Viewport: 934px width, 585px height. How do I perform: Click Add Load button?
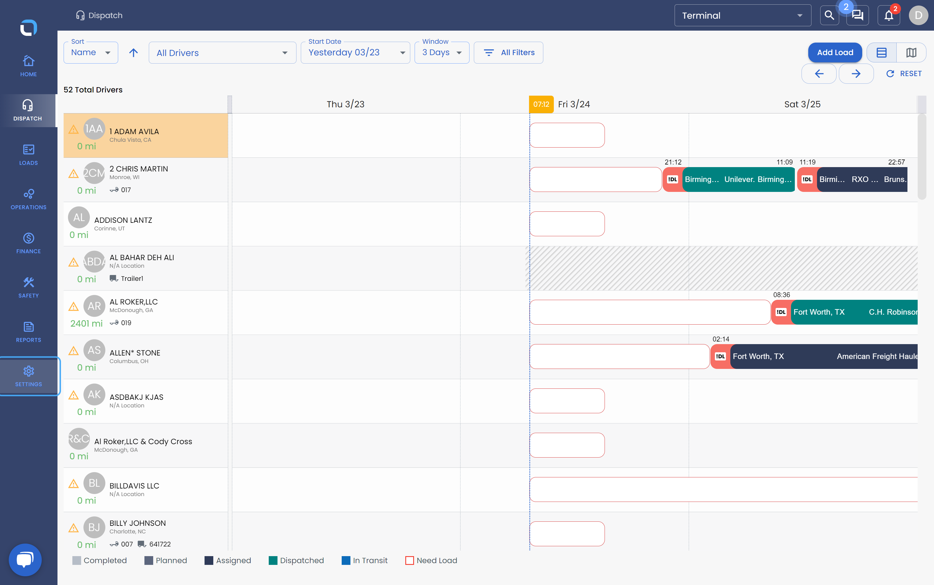point(835,52)
